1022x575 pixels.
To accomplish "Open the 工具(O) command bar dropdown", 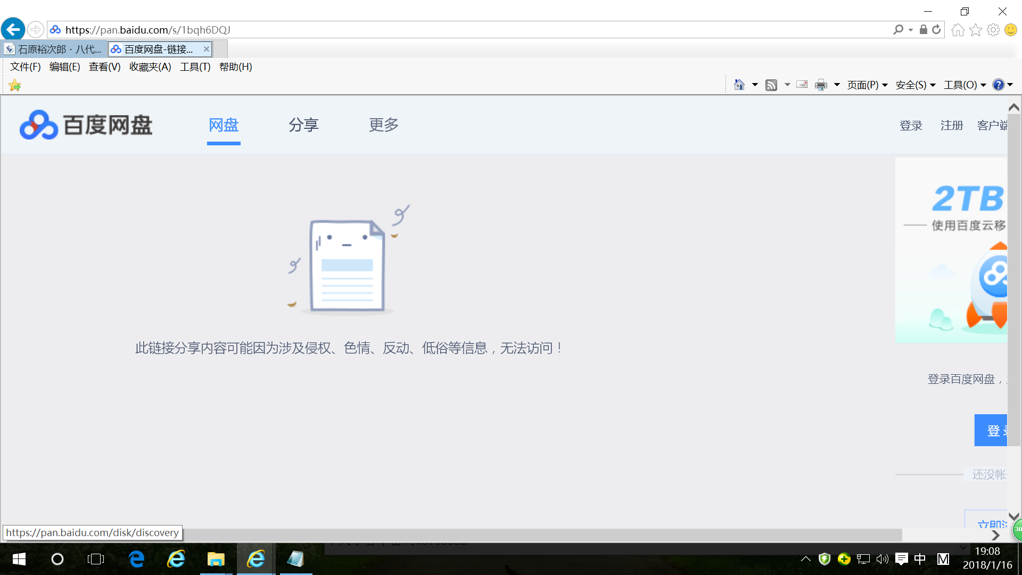I will click(x=965, y=85).
